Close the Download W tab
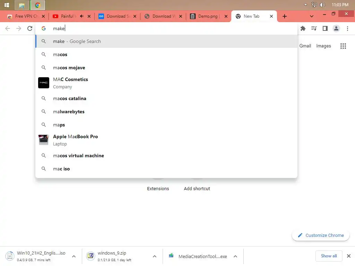Image resolution: width=355 pixels, height=266 pixels. point(181,16)
